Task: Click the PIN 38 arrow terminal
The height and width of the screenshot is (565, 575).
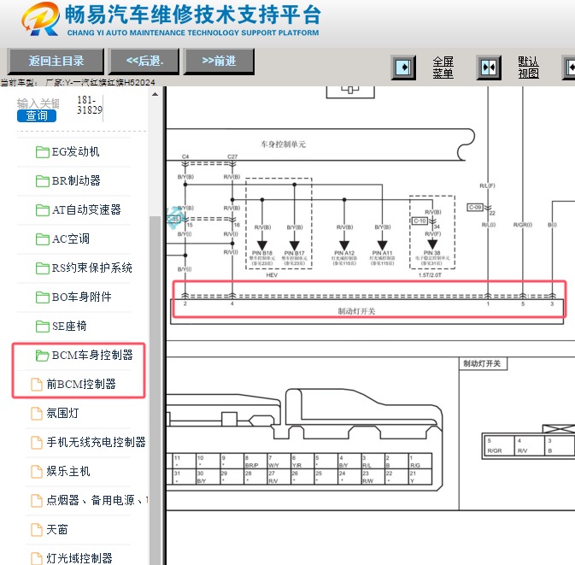Action: click(432, 244)
